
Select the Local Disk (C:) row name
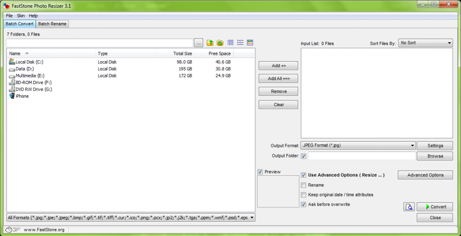[x=29, y=62]
